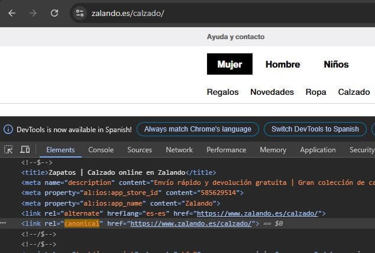Viewport: 375px width, 253px height.
Task: Click the "585629514" content value
Action: 218,193
